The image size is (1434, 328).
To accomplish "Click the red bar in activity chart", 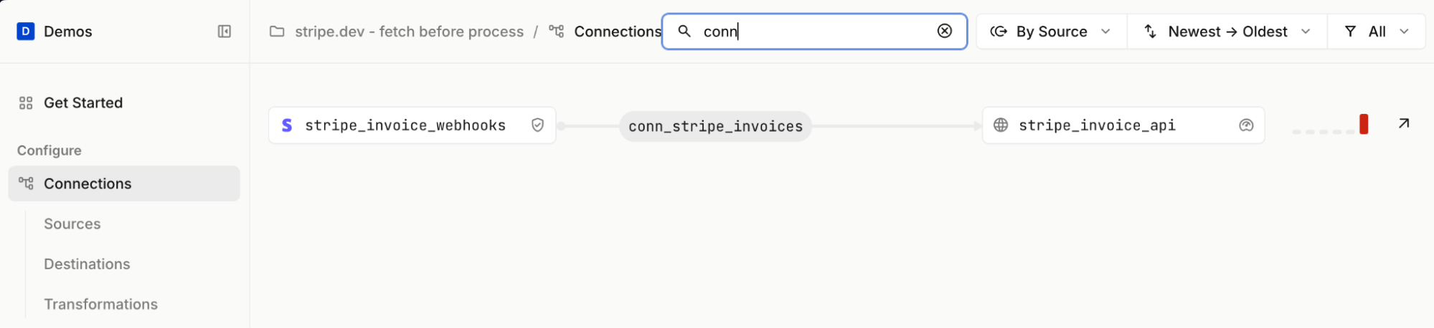I will coord(1364,125).
